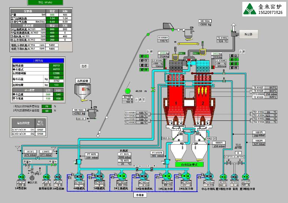Toggle the feeding system AUTO mode field
This screenshot has height=203, width=288.
point(56,65)
